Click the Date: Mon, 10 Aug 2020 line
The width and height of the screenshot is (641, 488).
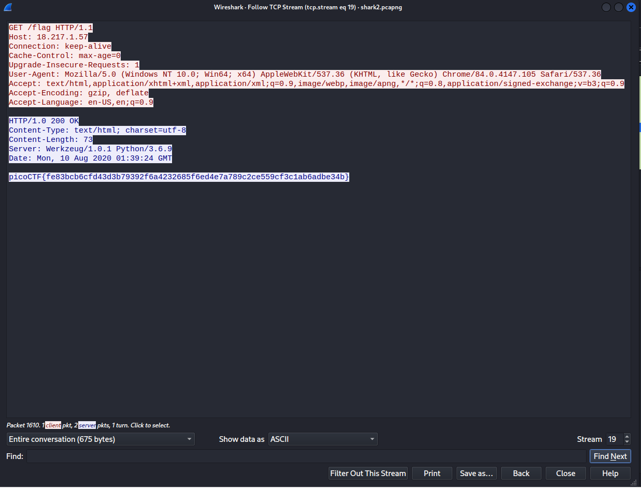[x=91, y=159]
